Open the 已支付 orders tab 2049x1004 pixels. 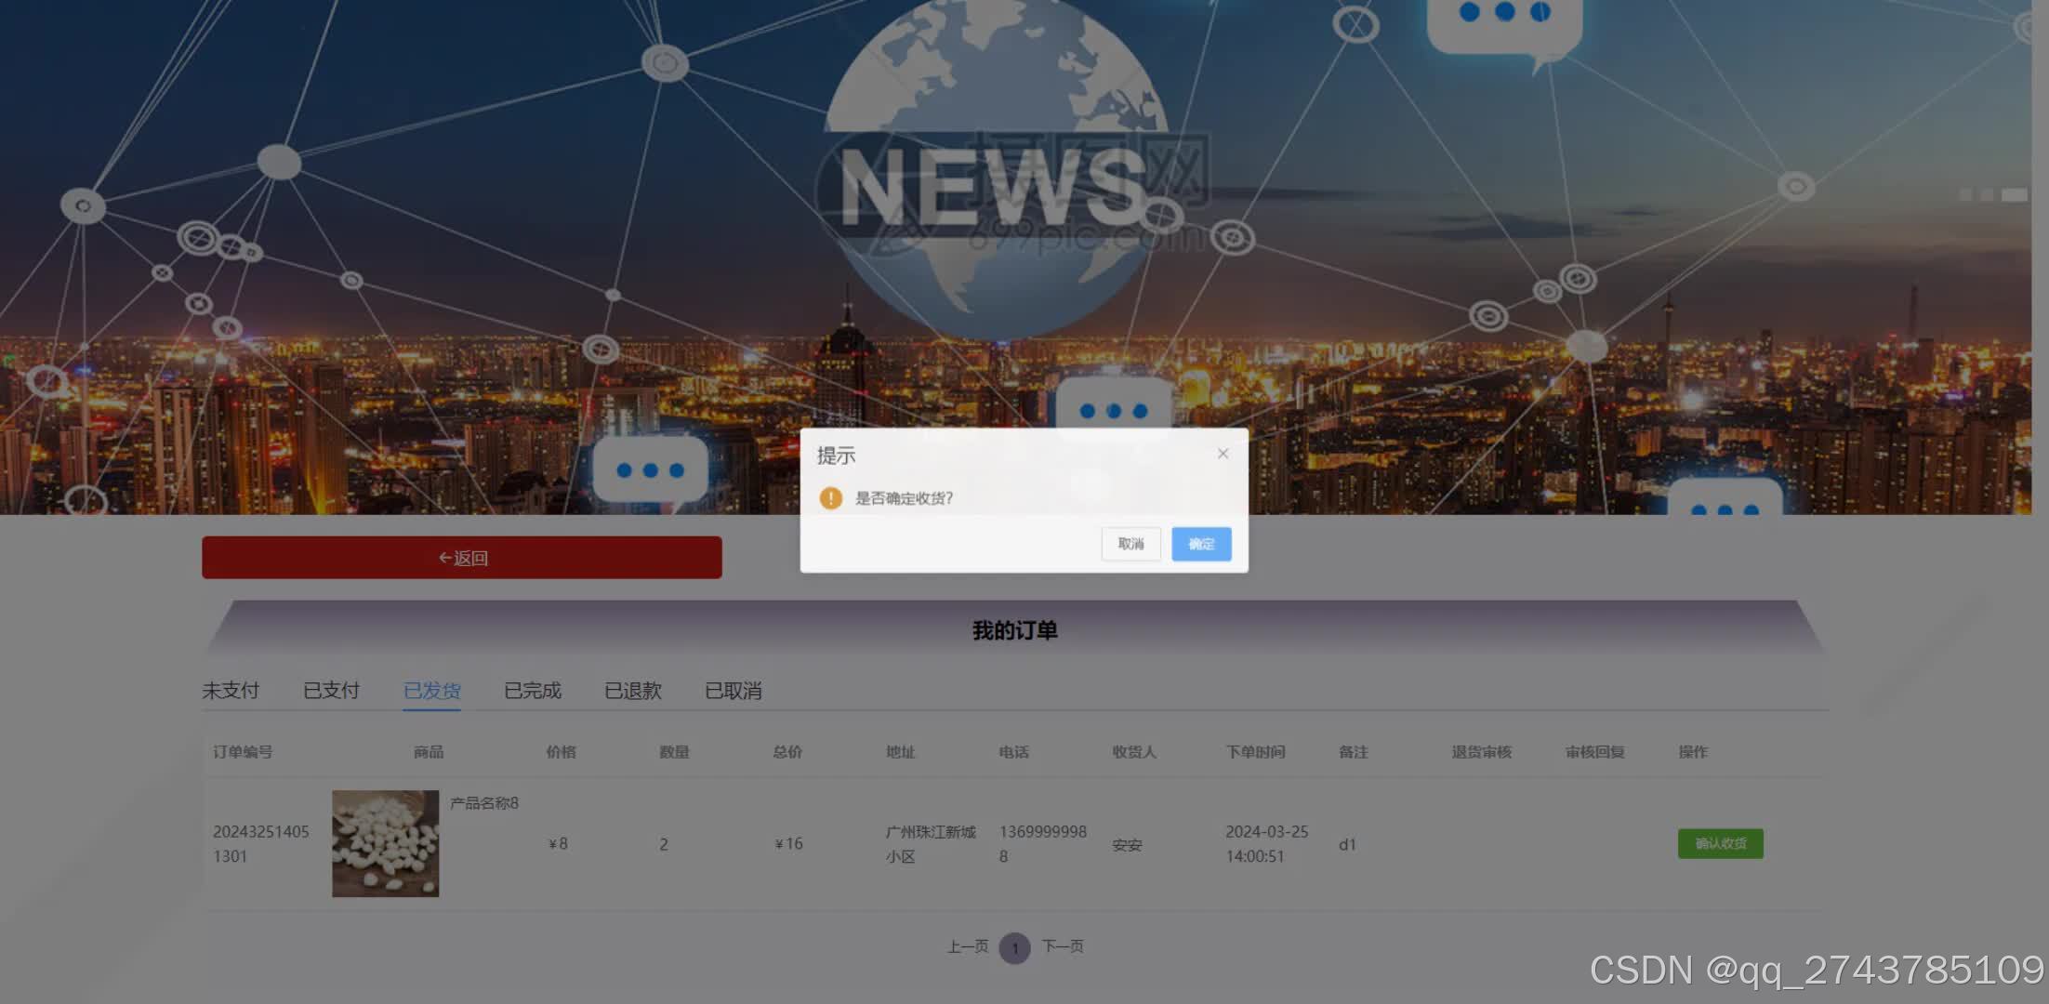click(x=331, y=691)
